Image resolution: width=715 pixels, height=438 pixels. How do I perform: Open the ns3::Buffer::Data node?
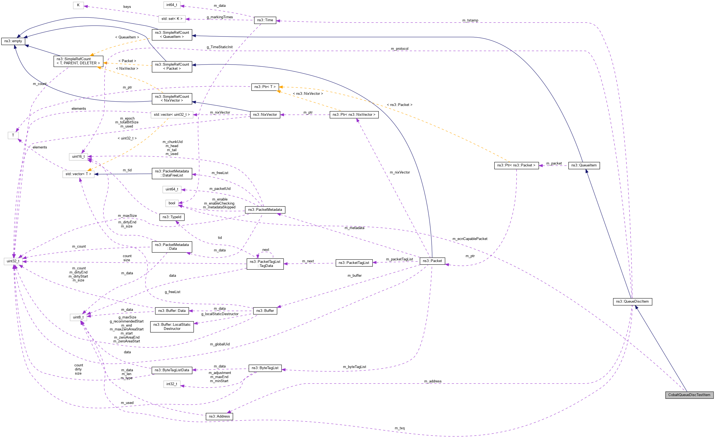click(x=172, y=310)
